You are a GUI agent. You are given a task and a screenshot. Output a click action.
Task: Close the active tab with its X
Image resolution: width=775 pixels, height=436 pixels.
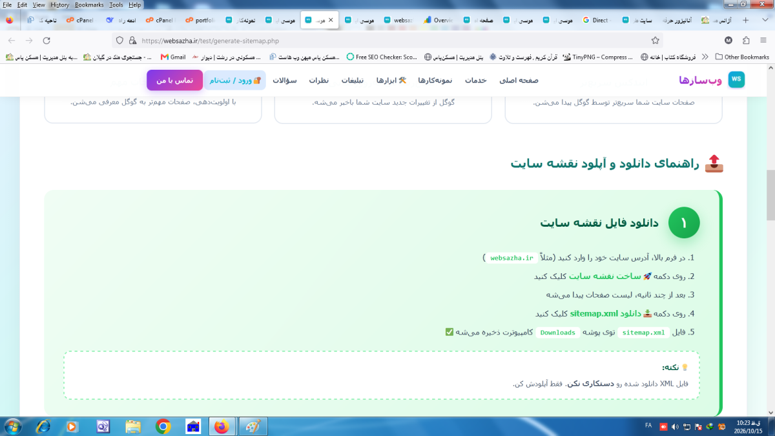pyautogui.click(x=331, y=20)
